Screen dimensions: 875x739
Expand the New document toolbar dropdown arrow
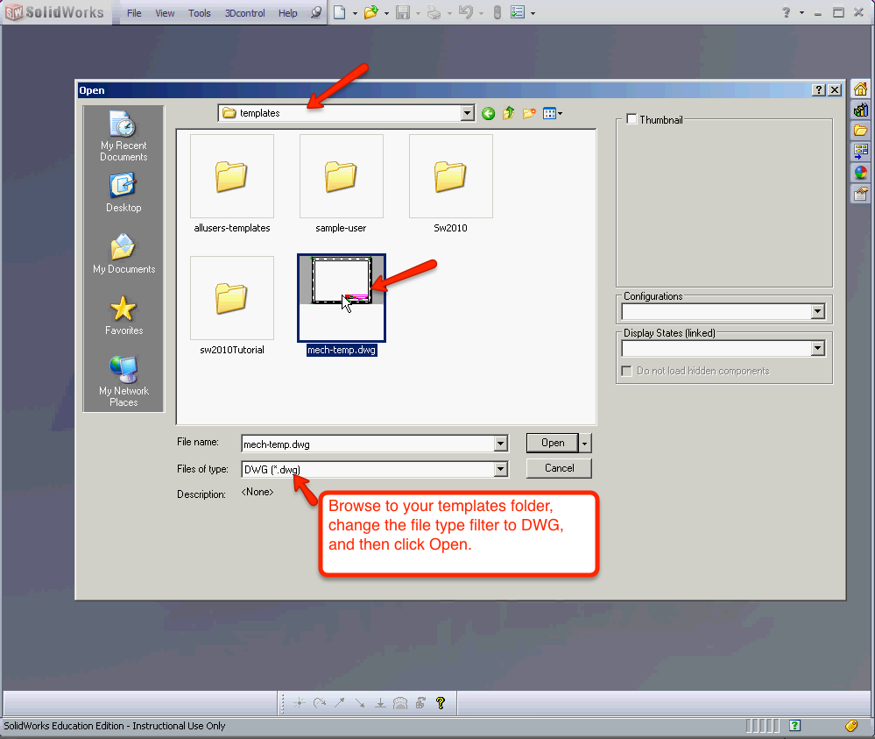point(355,13)
